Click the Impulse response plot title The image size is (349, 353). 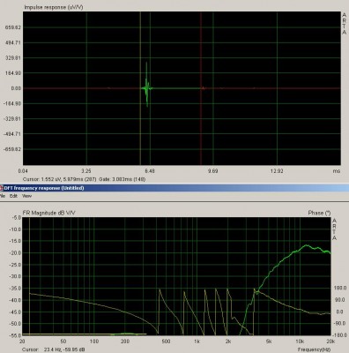pos(54,7)
